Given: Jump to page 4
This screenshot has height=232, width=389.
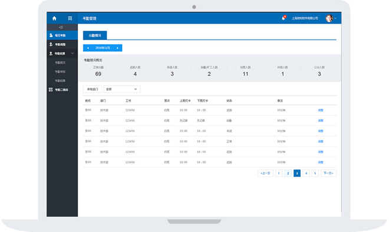Looking at the screenshot, I should coord(306,173).
